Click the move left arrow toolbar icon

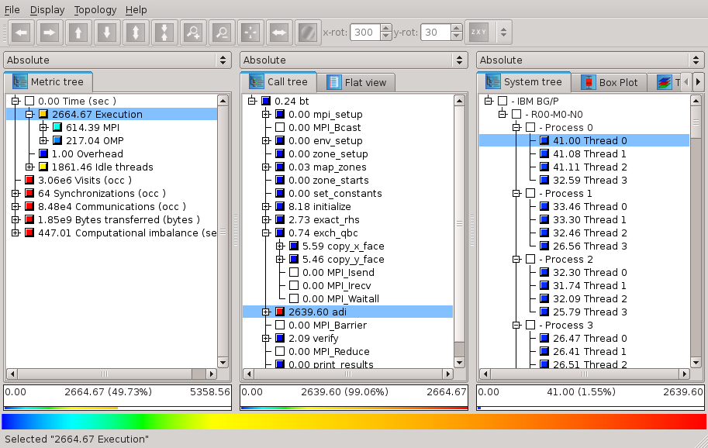[x=22, y=33]
